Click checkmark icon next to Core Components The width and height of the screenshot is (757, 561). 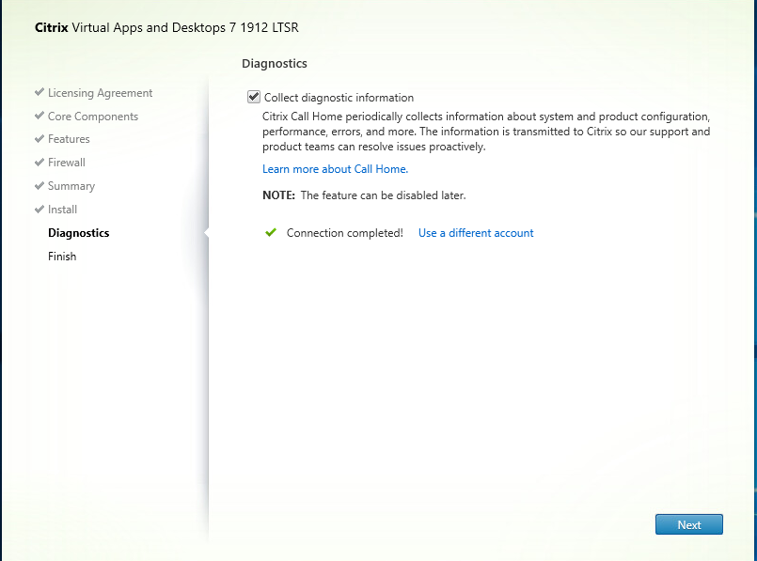[x=39, y=116]
